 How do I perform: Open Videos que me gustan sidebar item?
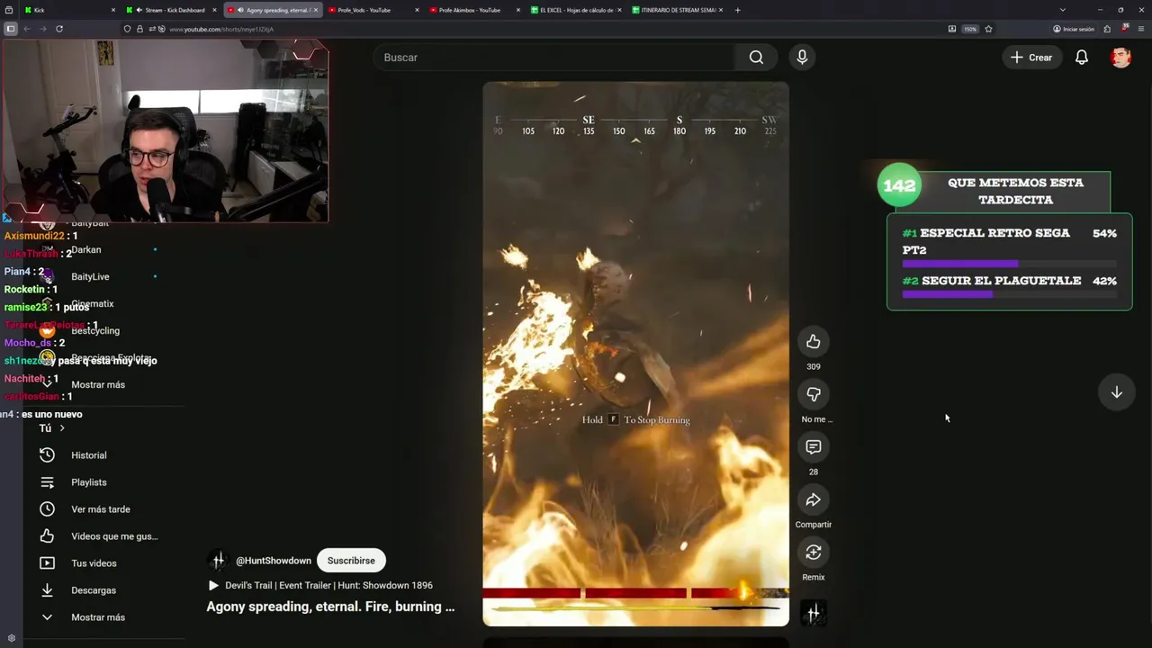[113, 536]
